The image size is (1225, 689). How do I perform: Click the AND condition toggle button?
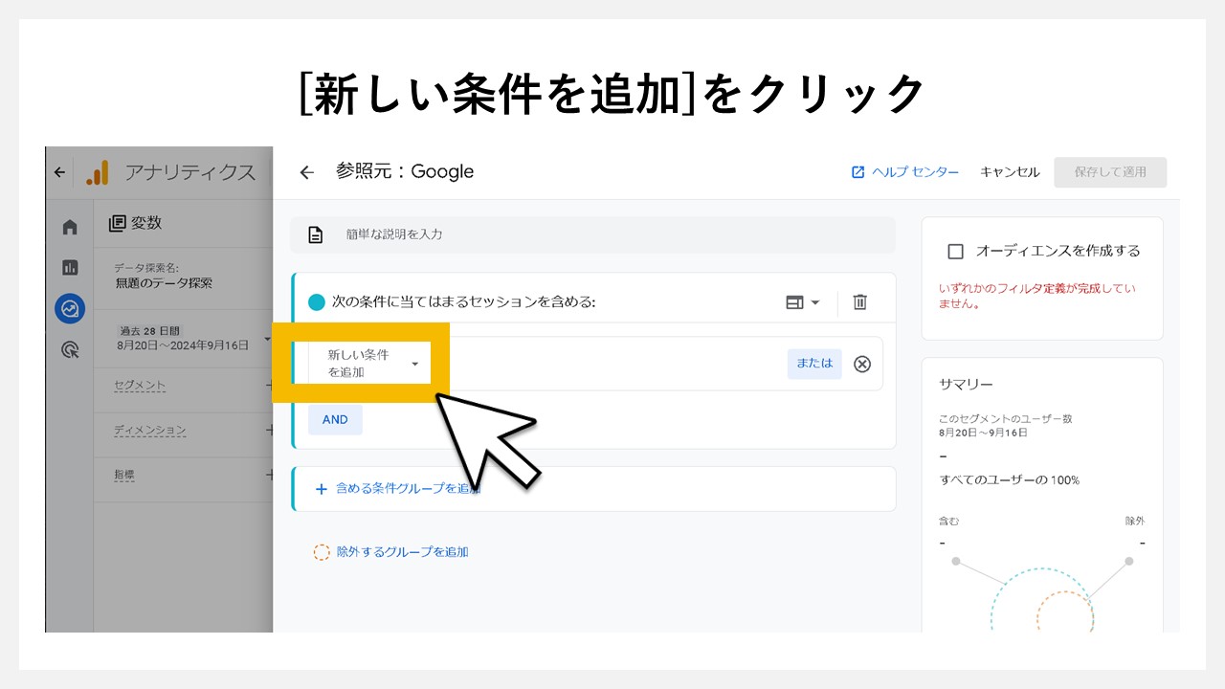pos(335,419)
